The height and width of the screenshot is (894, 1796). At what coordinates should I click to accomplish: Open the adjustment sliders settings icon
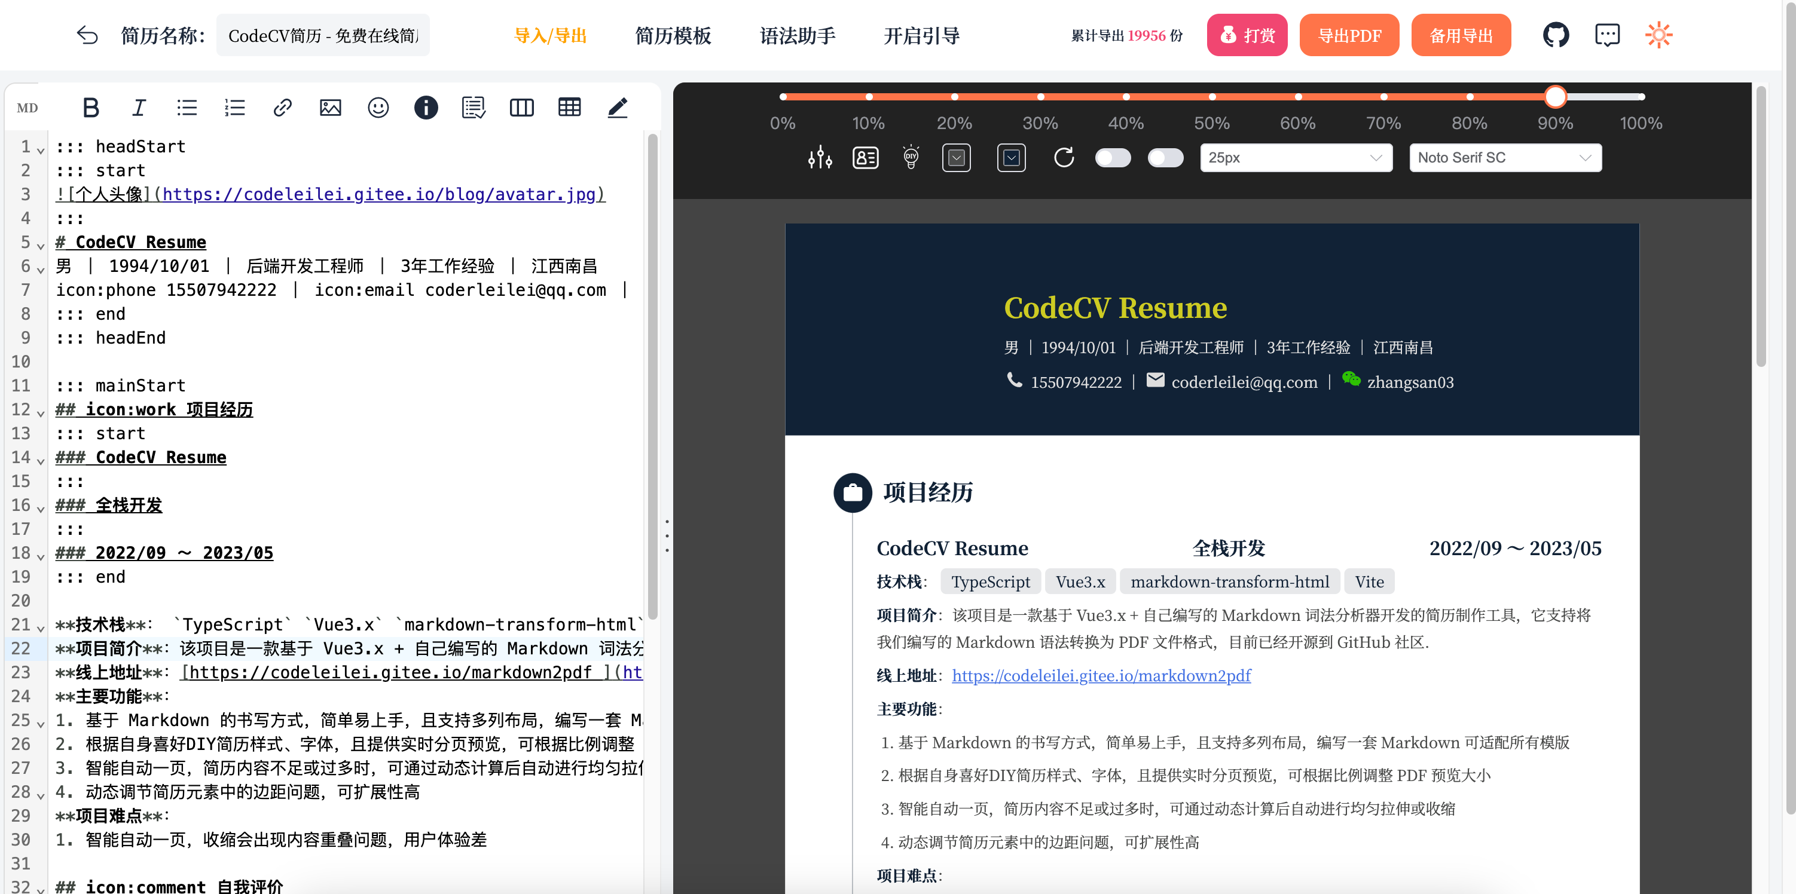click(820, 158)
